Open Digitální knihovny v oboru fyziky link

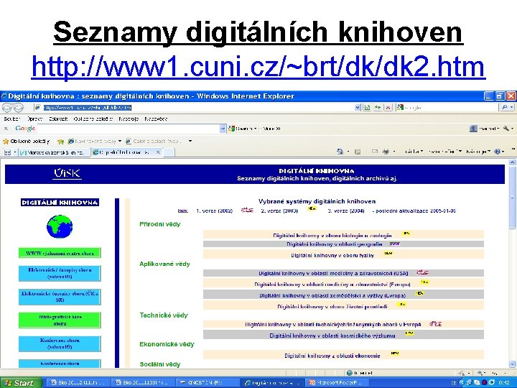(x=332, y=255)
